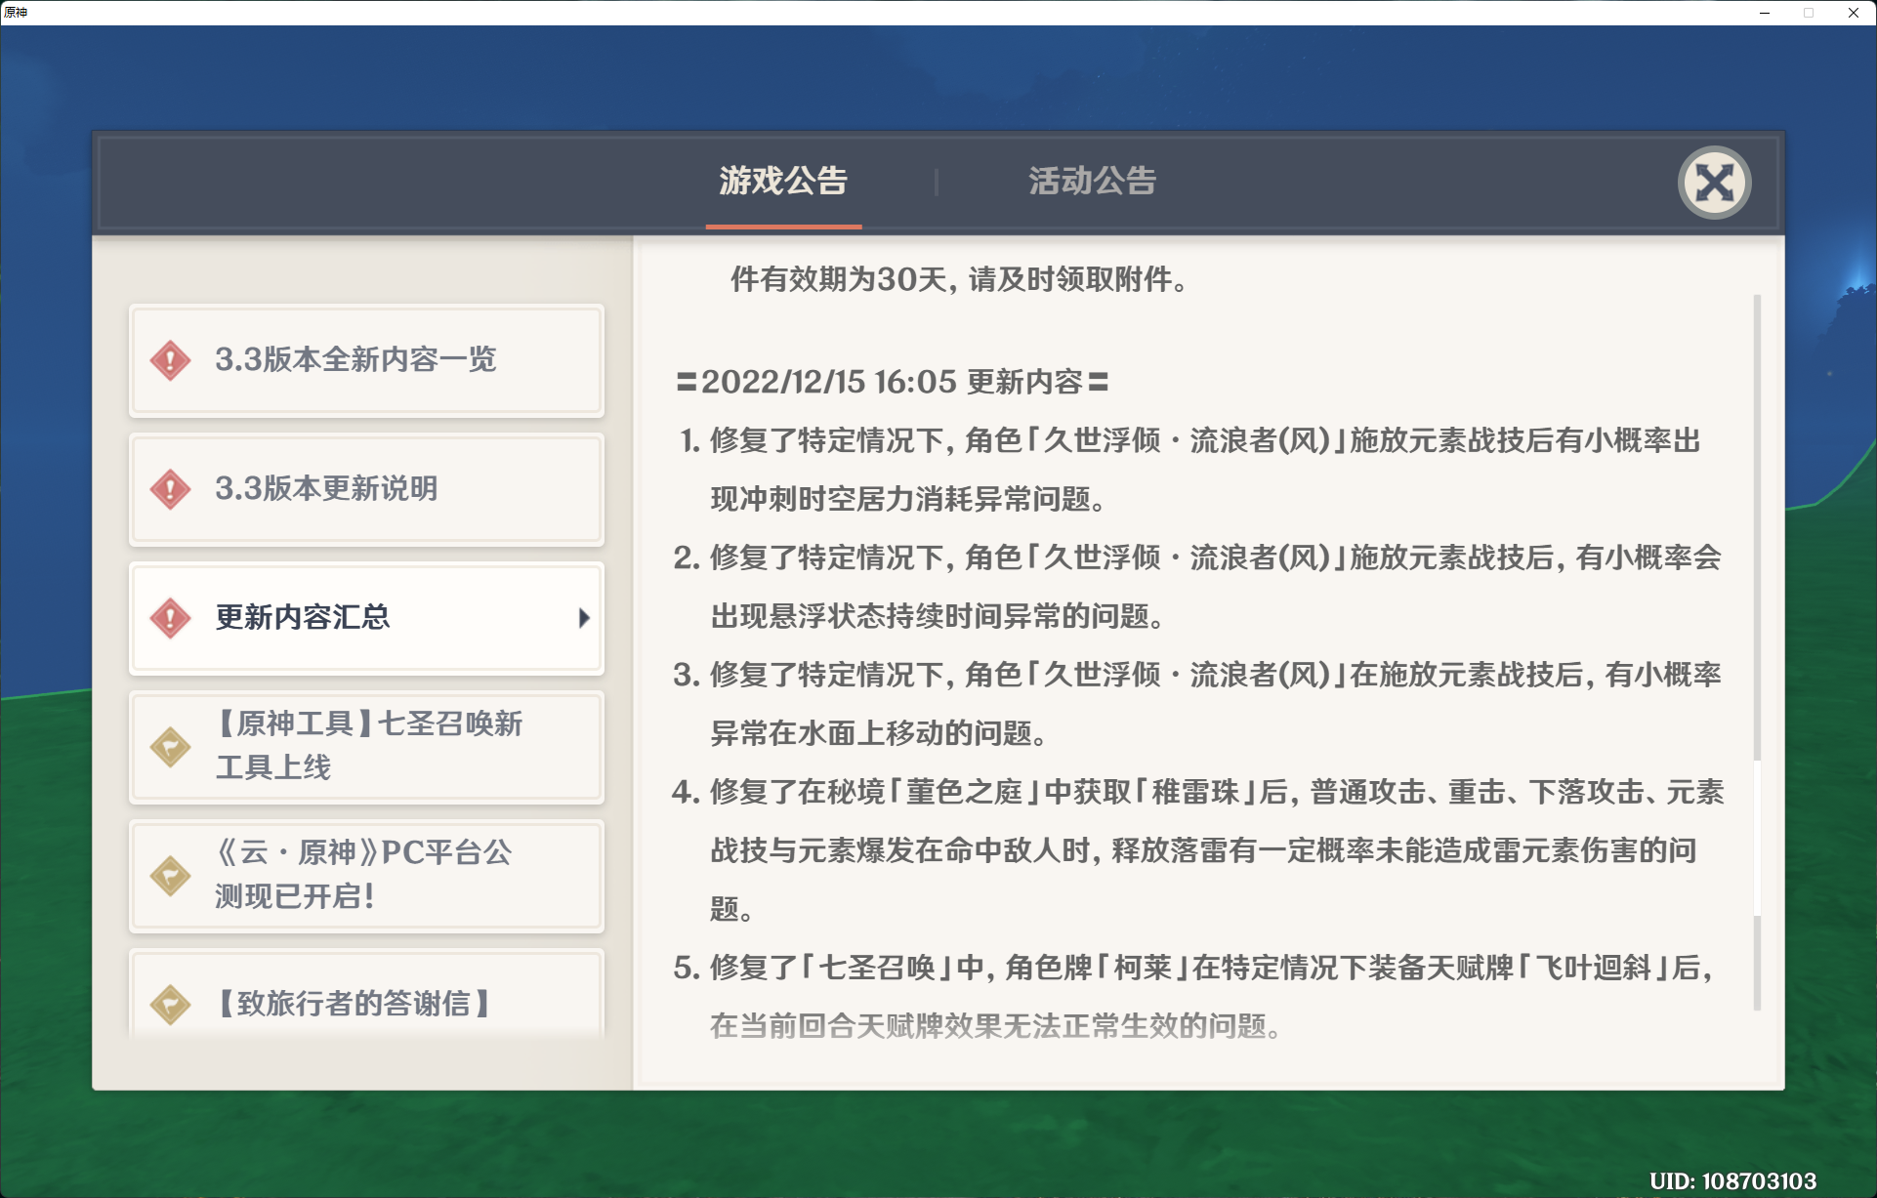Click fix note 5 about 柯莱 飞叶迴斜

point(1193,997)
